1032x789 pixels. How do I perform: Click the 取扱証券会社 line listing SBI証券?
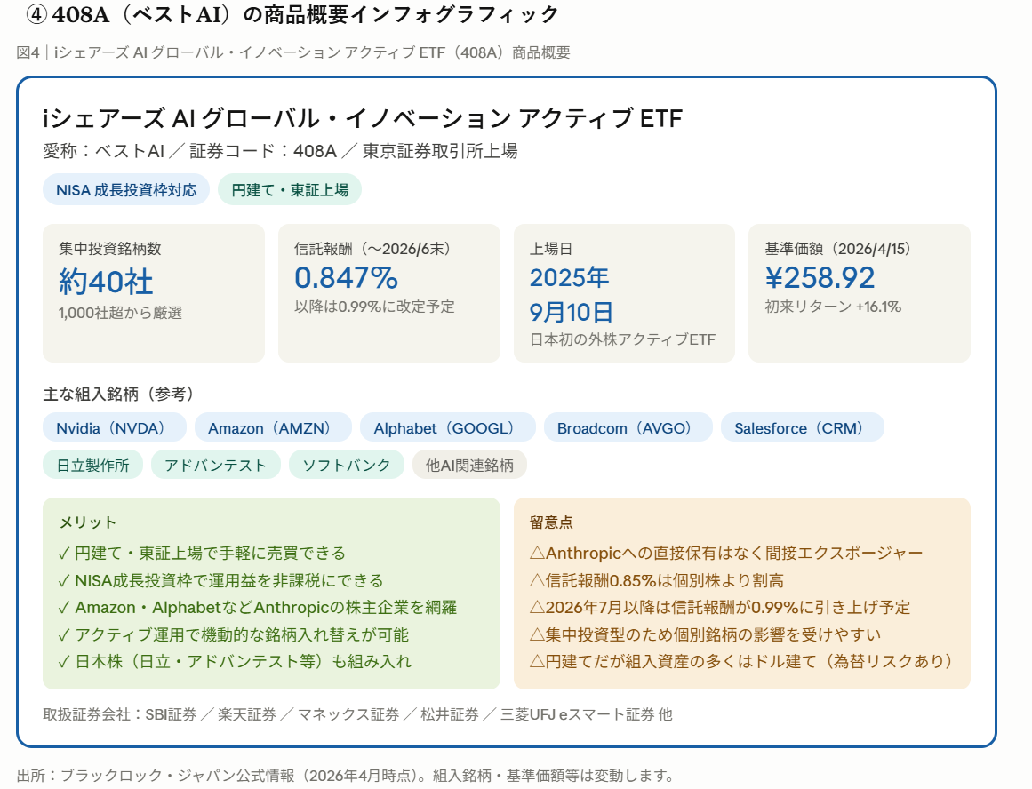coord(357,714)
